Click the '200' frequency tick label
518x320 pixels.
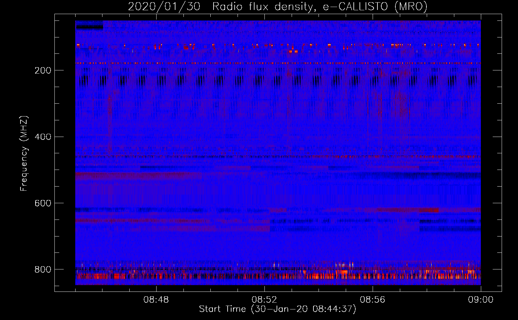click(x=43, y=70)
